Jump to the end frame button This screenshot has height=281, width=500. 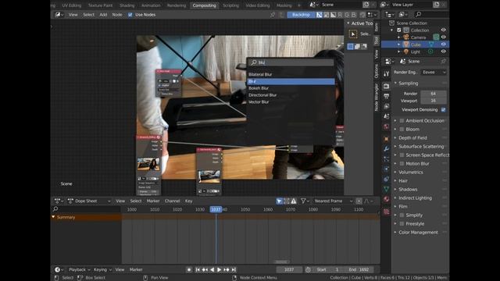tap(234, 270)
